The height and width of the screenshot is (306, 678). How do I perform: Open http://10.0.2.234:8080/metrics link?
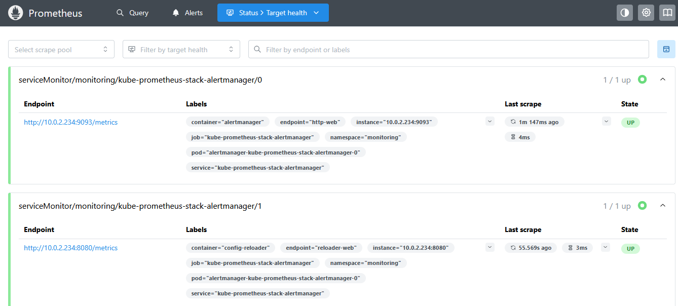[x=71, y=248]
